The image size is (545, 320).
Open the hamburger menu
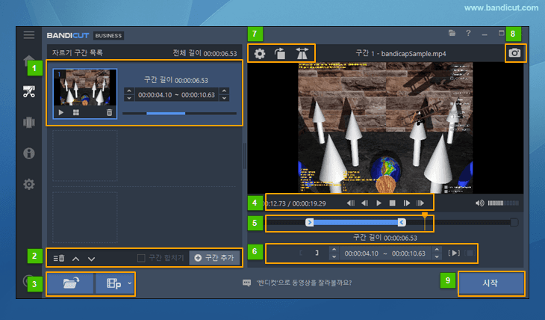[29, 35]
